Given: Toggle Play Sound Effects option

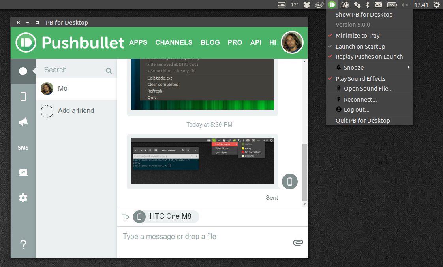Looking at the screenshot, I should point(369,79).
